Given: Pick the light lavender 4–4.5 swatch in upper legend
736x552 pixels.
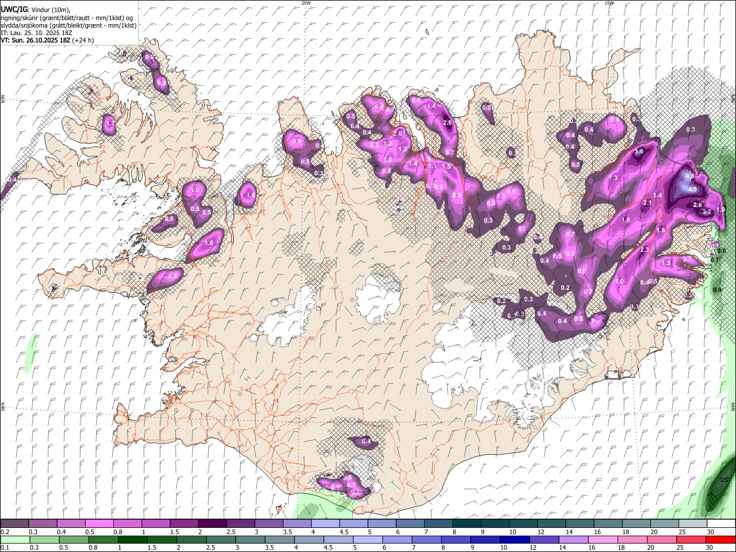Looking at the screenshot, I should coord(325,524).
